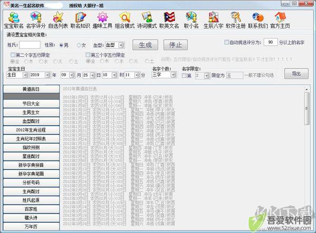
Task: Open the 自选列表 favorites list
Action: tap(58, 20)
